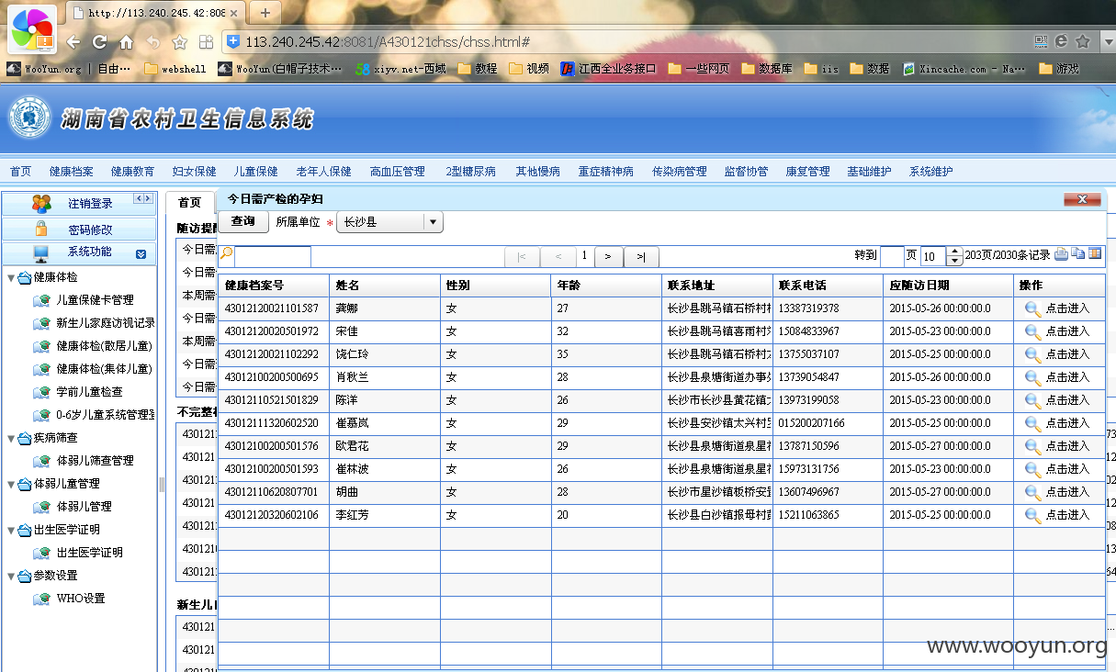Click 点击进入 icon for 宋佳
This screenshot has width=1116, height=672.
[x=1033, y=332]
